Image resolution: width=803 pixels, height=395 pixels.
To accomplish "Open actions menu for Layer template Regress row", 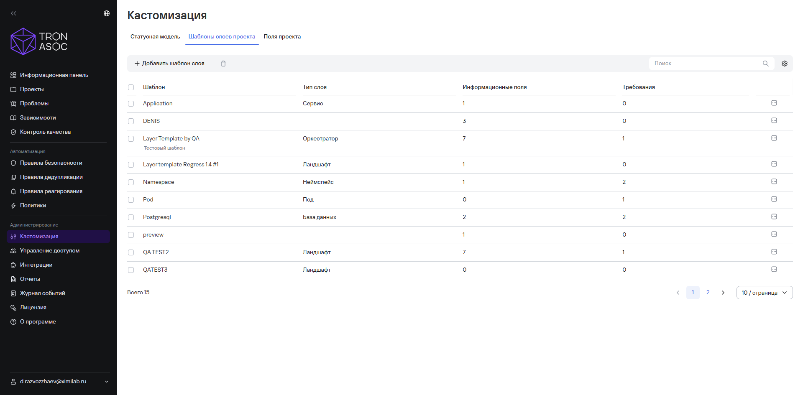I will 774,164.
